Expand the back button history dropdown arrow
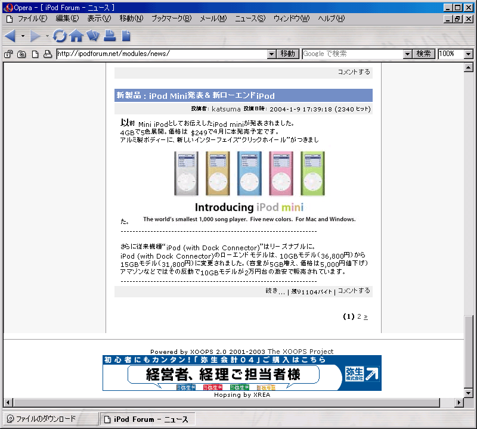The height and width of the screenshot is (429, 477). 23,36
